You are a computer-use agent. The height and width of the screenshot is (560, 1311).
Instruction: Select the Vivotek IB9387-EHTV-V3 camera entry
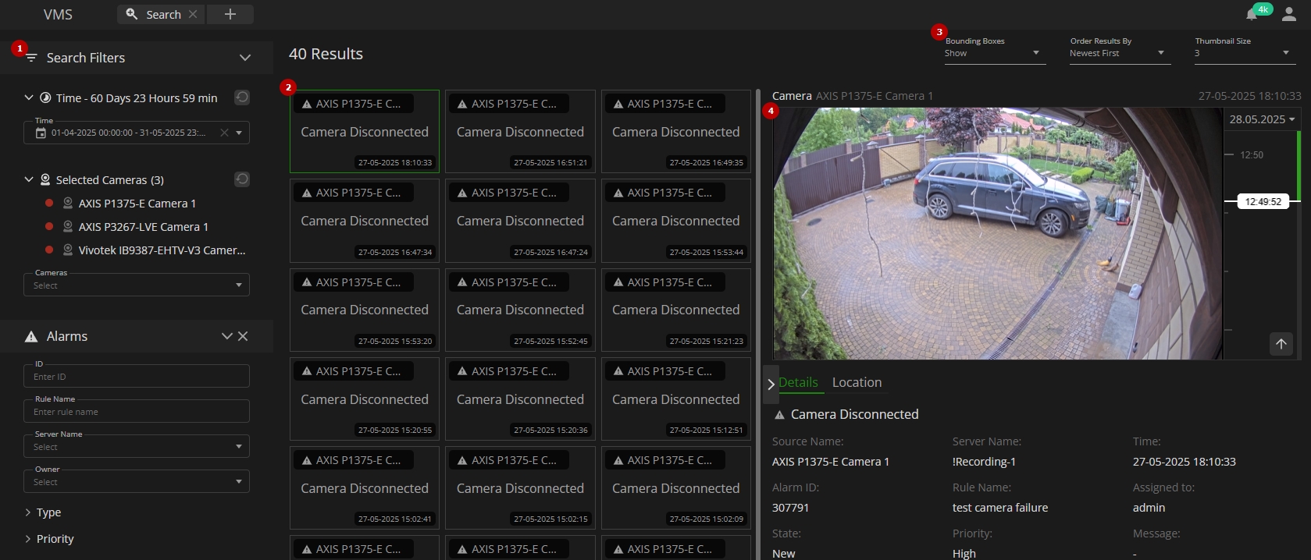[x=162, y=250]
